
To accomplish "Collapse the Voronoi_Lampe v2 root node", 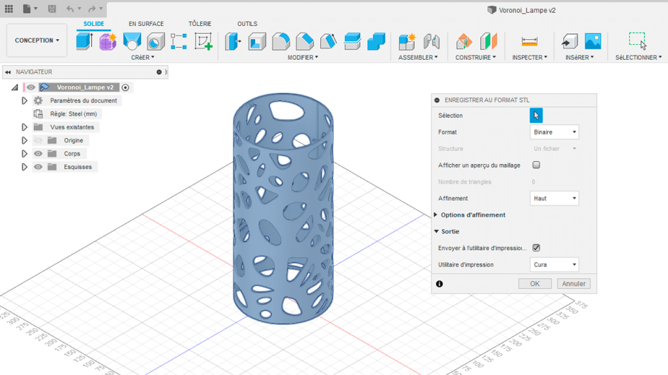I will 14,88.
